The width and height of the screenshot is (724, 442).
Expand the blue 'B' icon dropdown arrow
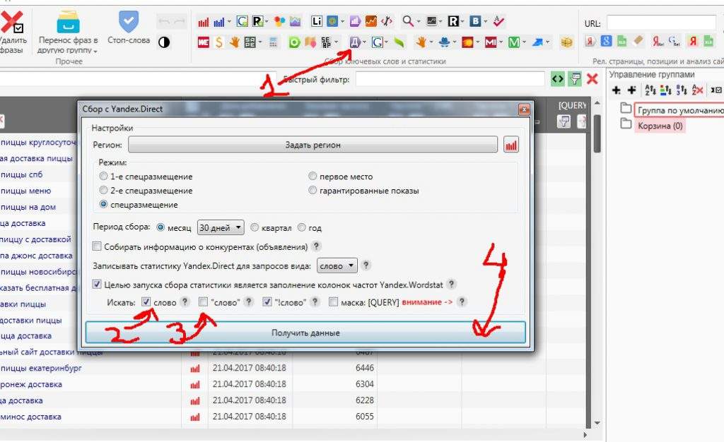(x=485, y=21)
